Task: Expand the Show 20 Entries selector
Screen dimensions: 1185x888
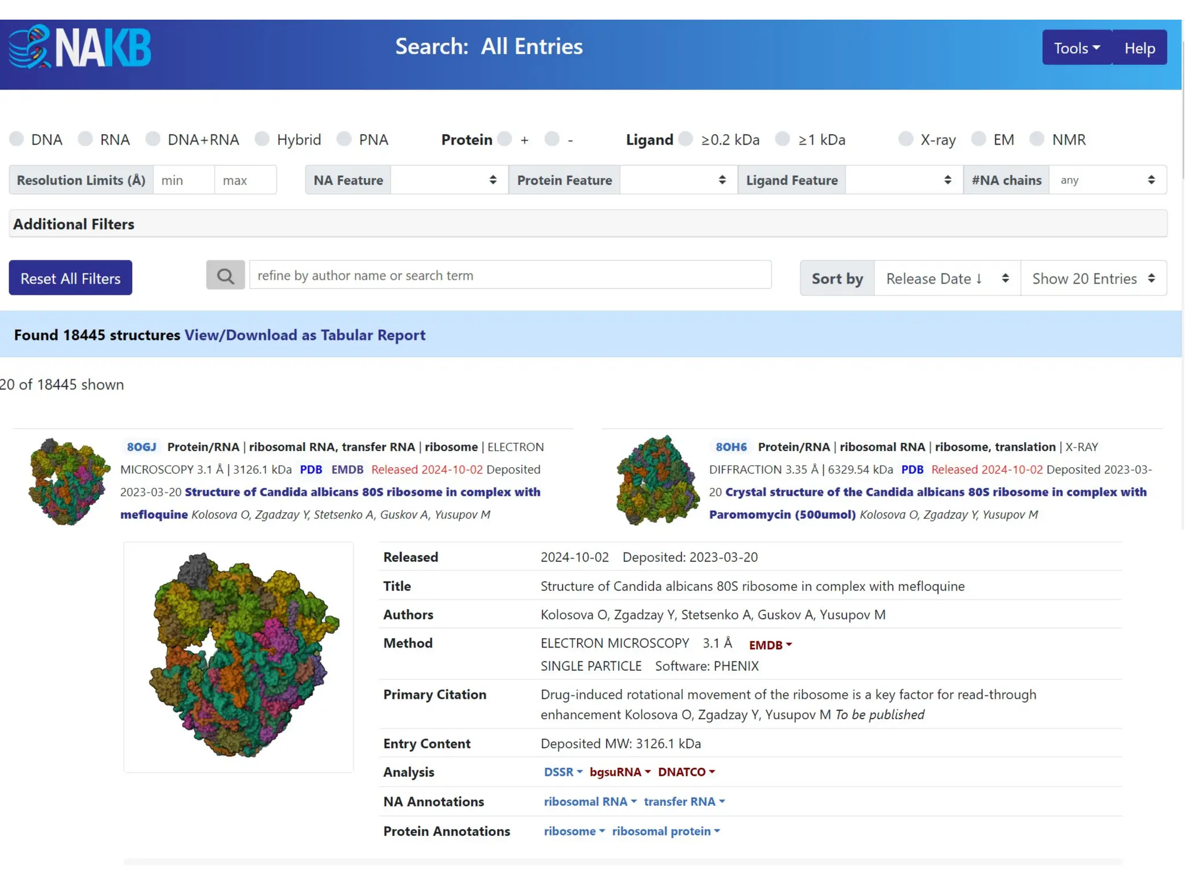Action: [1093, 279]
